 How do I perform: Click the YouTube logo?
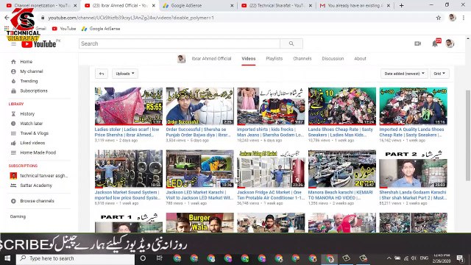click(39, 44)
